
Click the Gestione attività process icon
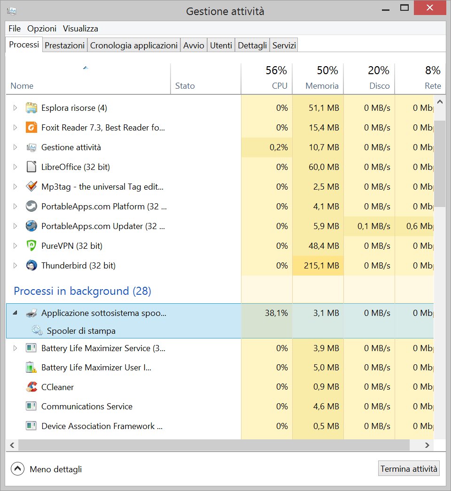(31, 147)
